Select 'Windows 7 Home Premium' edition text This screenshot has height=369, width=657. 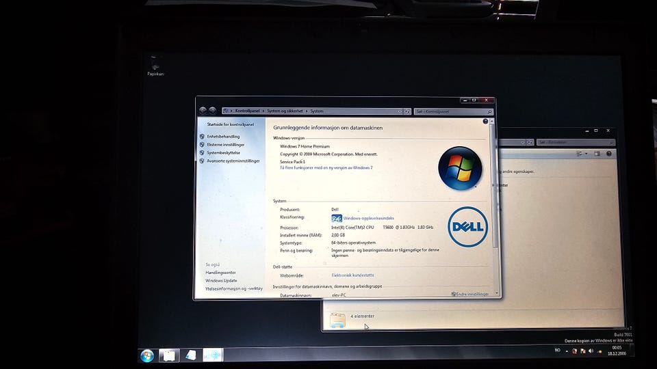coord(305,146)
